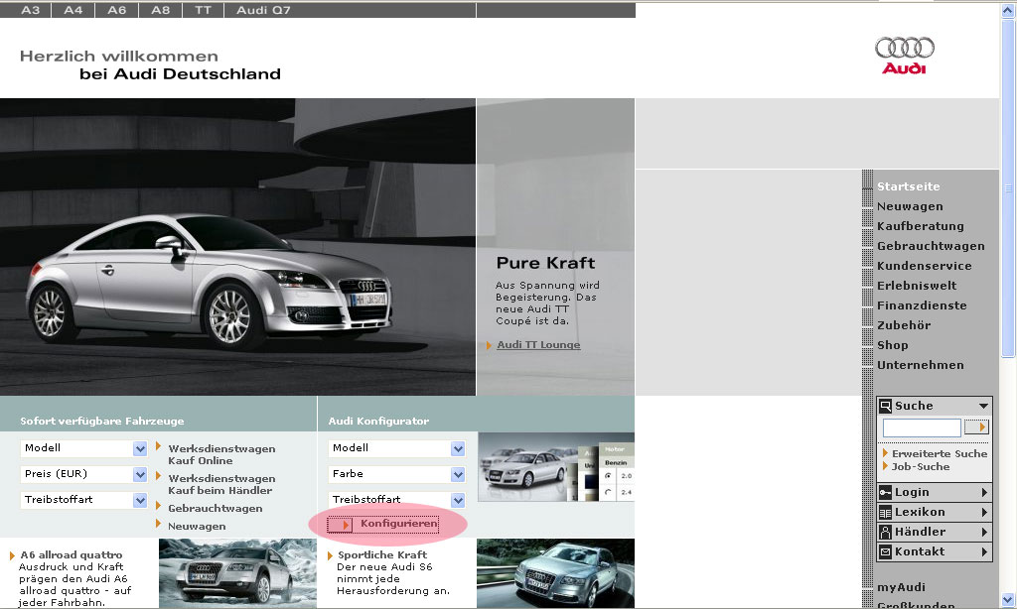
Task: Click arrow icon beside Gebrauchtwagen list link
Action: [158, 505]
